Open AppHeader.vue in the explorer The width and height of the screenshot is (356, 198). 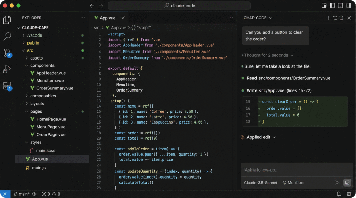(x=51, y=73)
